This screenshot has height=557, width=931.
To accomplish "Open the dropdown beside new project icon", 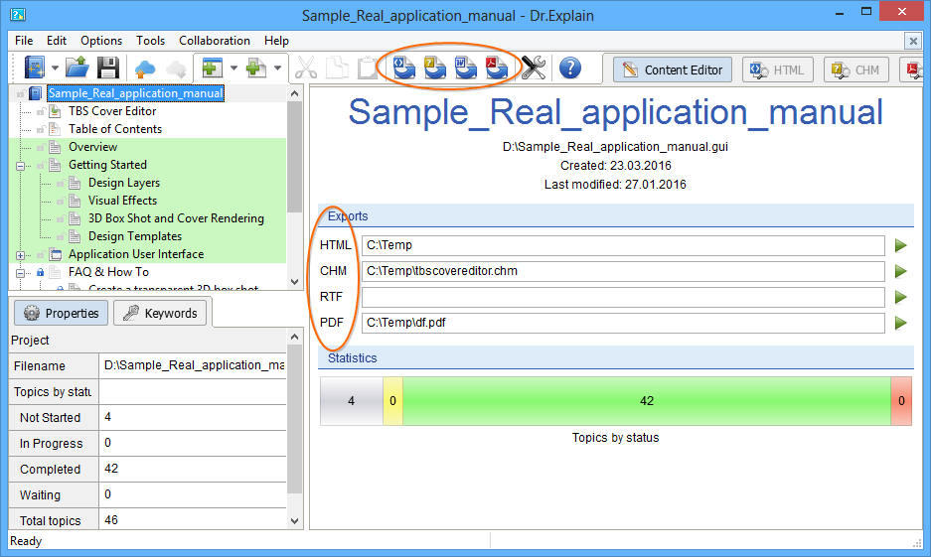I will 55,69.
